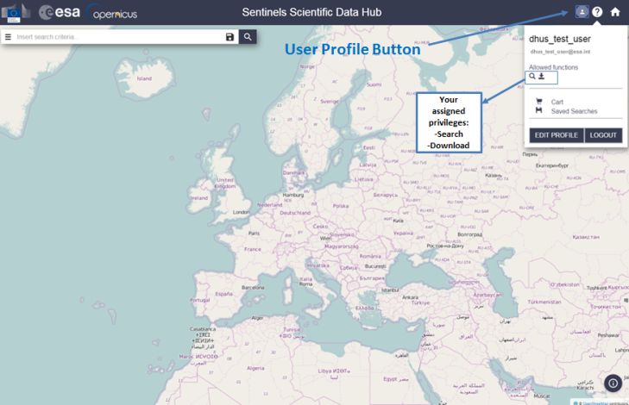The image size is (629, 405).
Task: Click the search privilege magnifier icon
Action: coord(532,76)
